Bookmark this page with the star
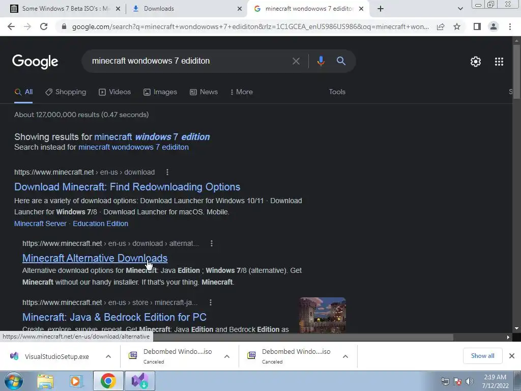The width and height of the screenshot is (521, 391). click(457, 26)
